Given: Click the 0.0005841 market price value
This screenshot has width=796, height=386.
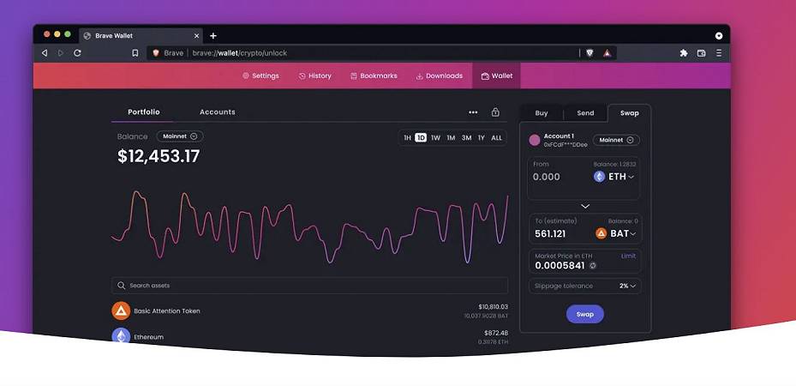Looking at the screenshot, I should [560, 266].
